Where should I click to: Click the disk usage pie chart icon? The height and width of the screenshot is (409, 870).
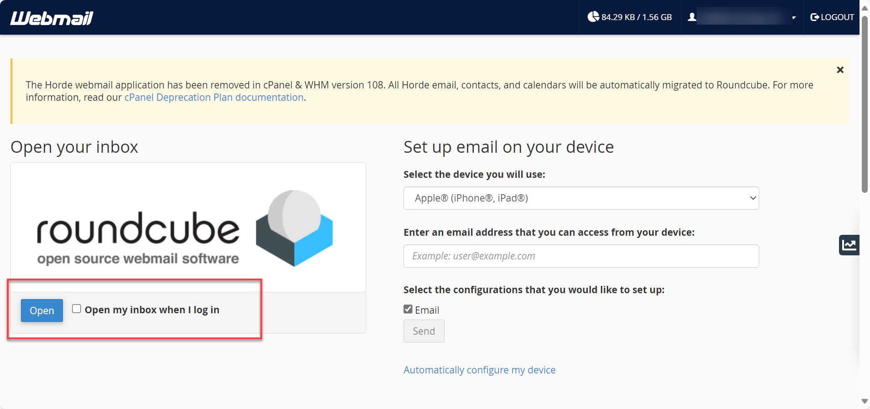(593, 17)
